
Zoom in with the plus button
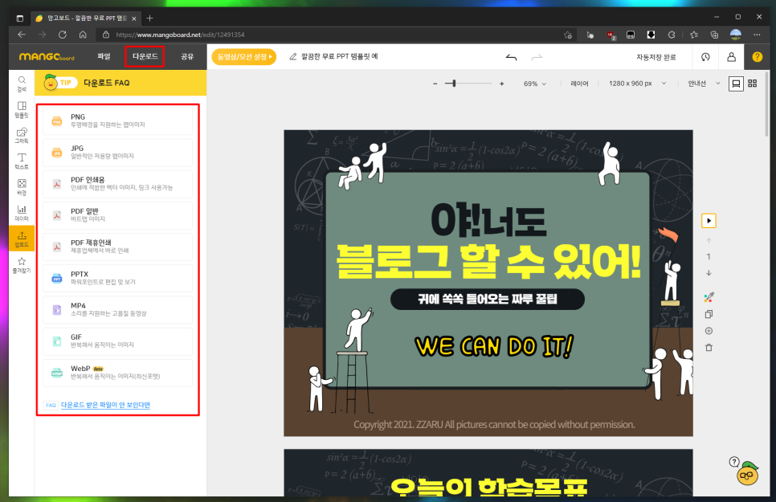[502, 84]
